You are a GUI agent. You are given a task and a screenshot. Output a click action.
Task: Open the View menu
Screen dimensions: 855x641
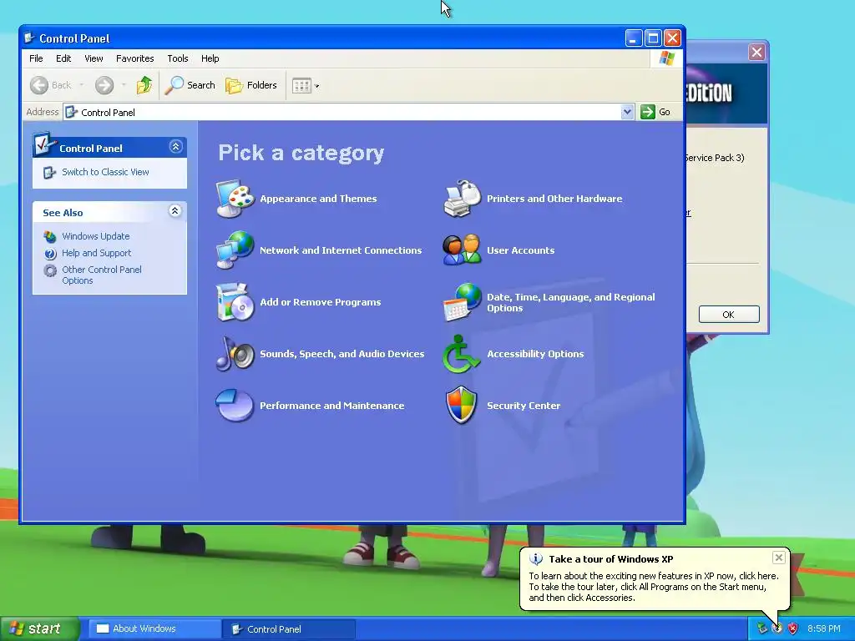(94, 58)
